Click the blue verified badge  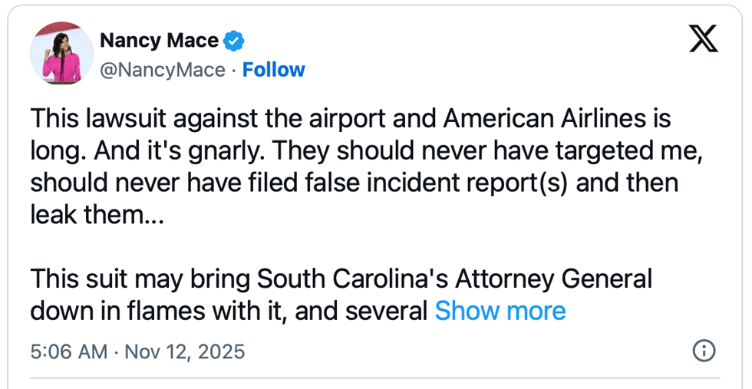coord(234,41)
